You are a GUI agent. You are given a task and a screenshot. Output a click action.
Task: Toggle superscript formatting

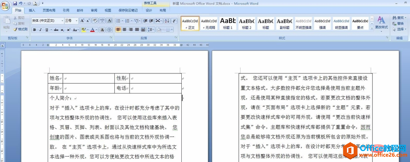69,30
